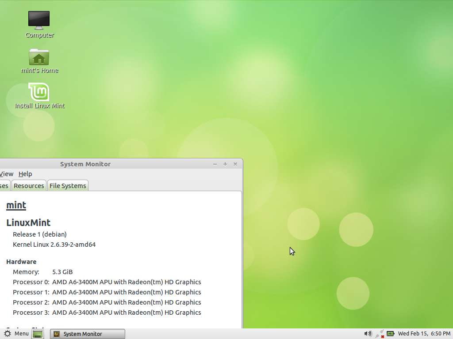Open the Menu button in the panel

point(16,334)
